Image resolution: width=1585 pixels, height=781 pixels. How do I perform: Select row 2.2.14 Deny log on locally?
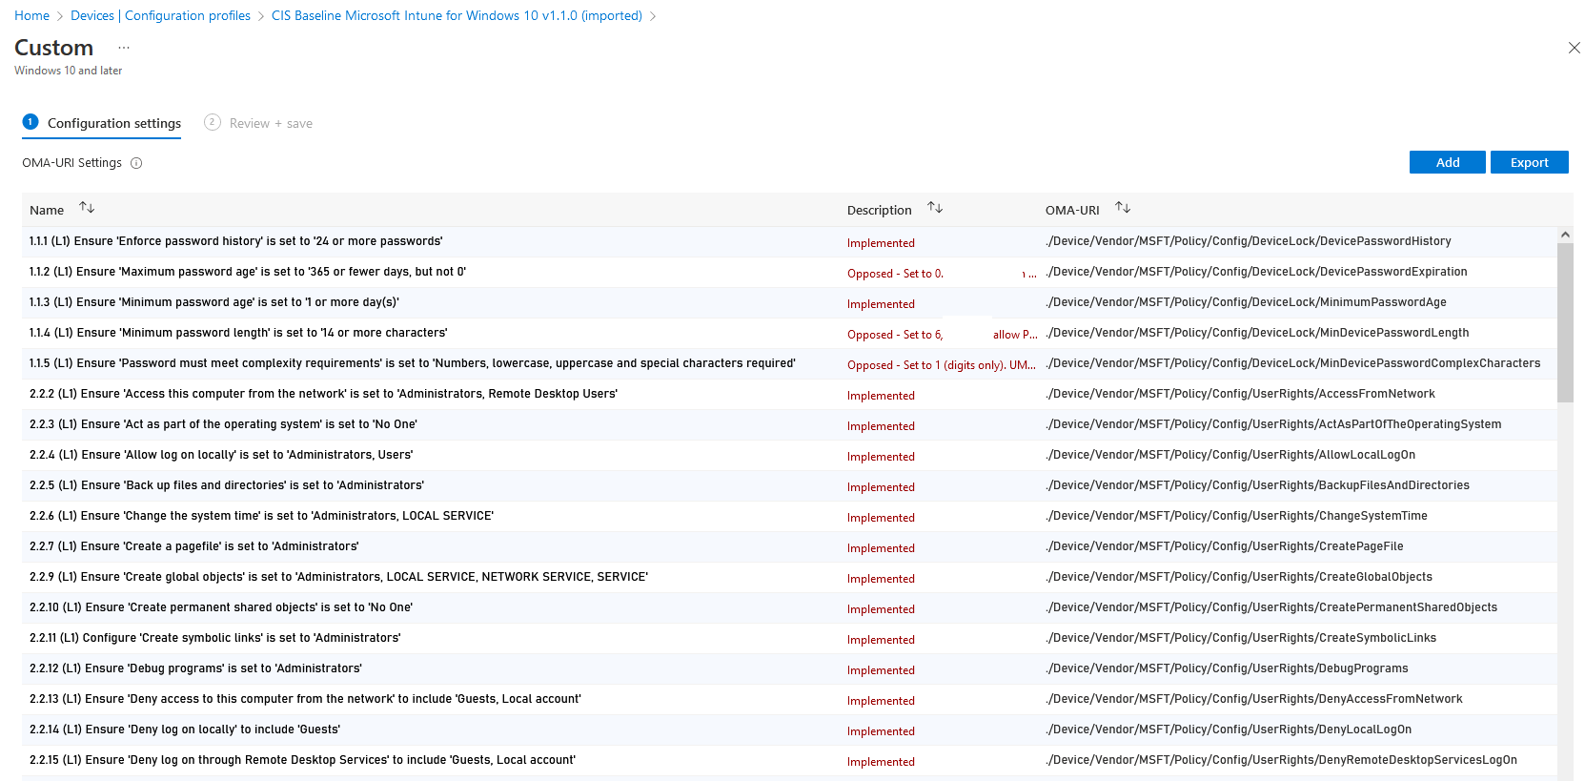790,730
